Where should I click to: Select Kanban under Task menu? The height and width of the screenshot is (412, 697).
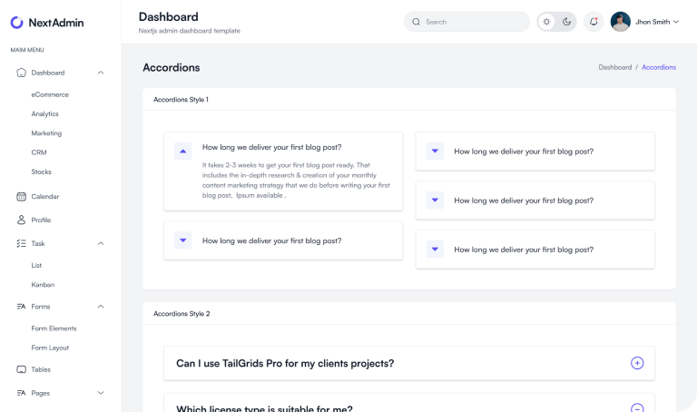pos(43,284)
